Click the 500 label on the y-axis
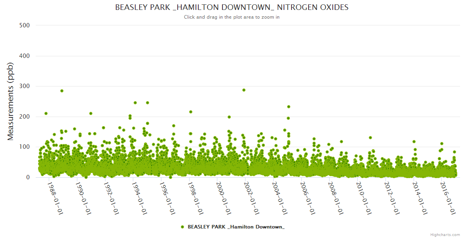Viewport: 464px width, 238px height. pos(25,25)
